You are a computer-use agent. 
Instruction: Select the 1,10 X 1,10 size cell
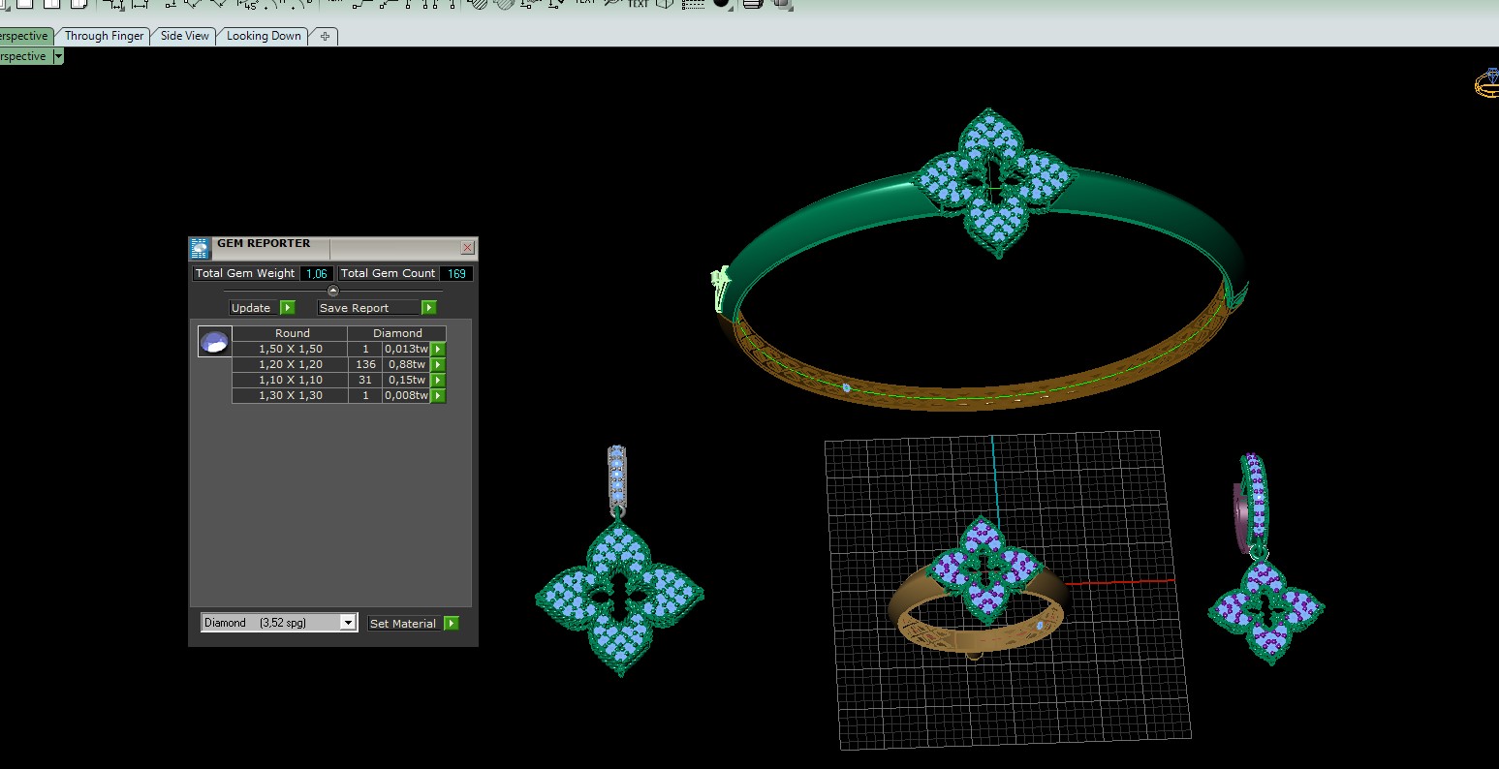coord(291,380)
